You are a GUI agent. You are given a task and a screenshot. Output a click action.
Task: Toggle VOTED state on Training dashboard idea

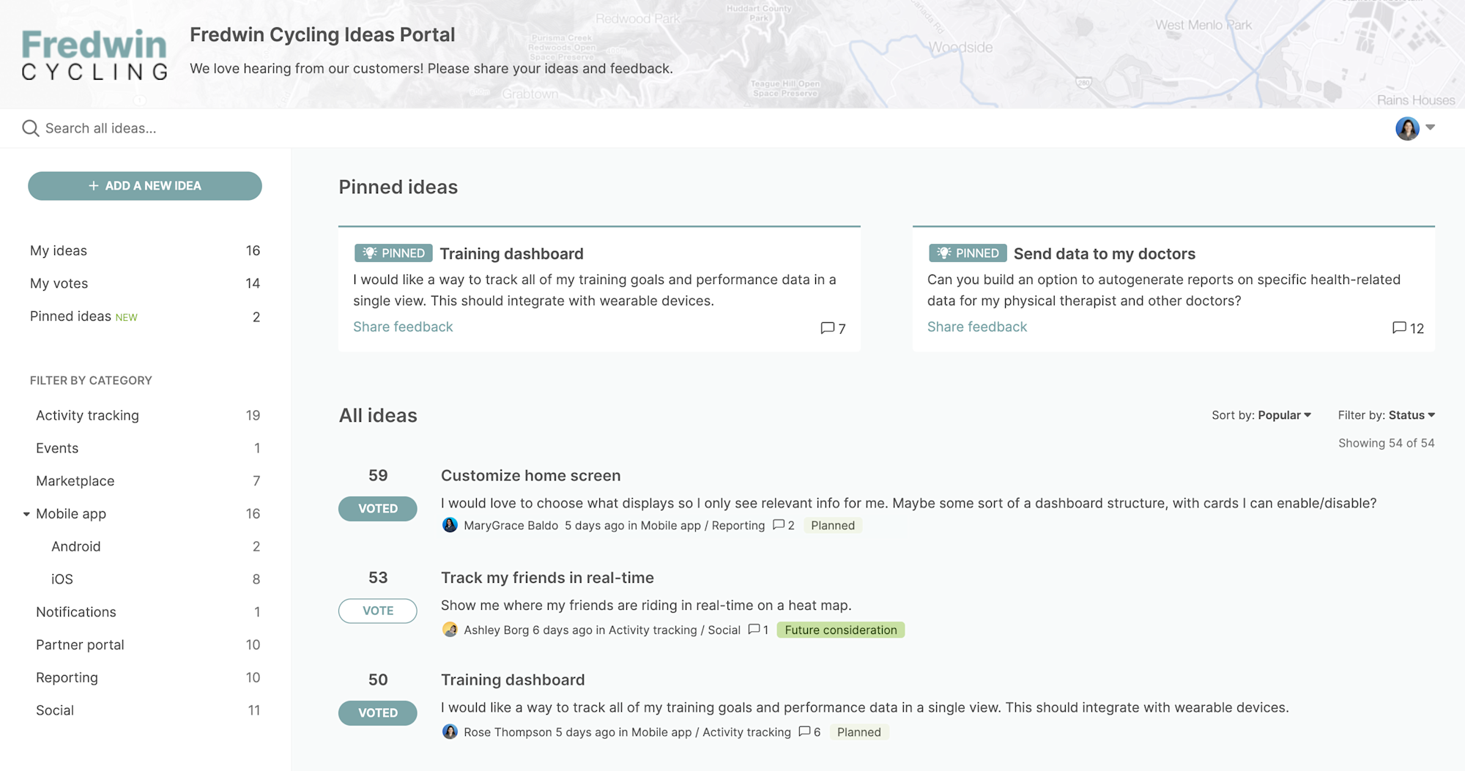pyautogui.click(x=377, y=712)
